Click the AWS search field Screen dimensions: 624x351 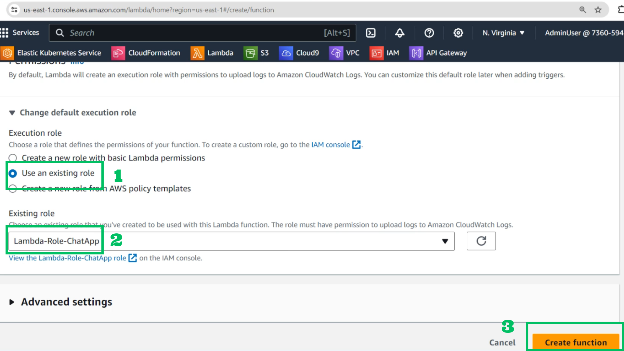(x=202, y=33)
